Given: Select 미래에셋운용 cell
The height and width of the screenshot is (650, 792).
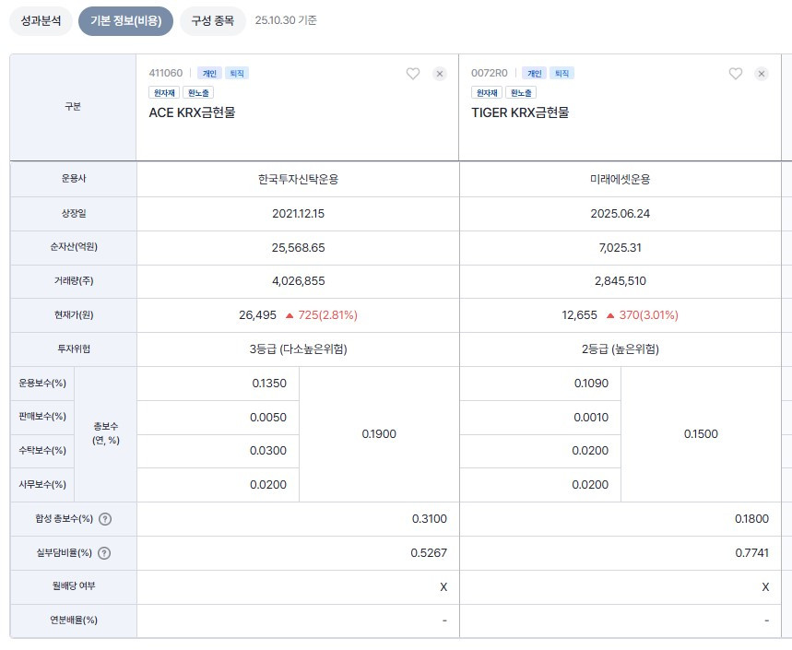Looking at the screenshot, I should tap(621, 179).
